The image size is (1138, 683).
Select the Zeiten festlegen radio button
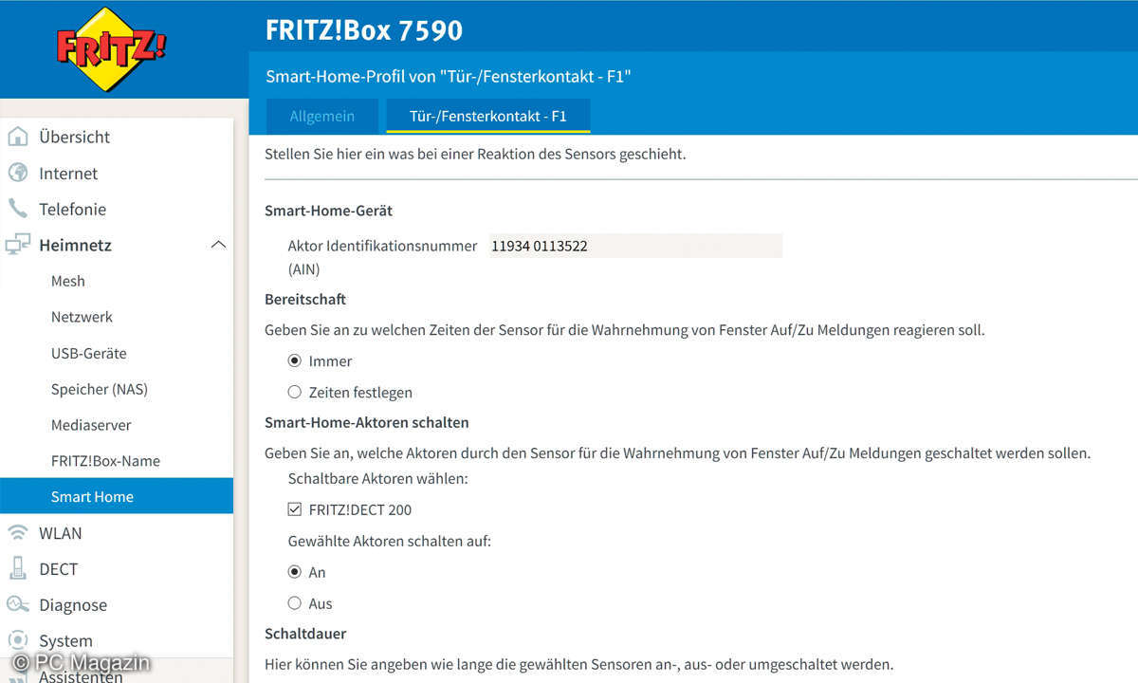(x=294, y=392)
